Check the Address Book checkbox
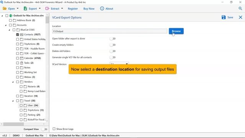The image size is (245, 138). (x=10, y=20)
